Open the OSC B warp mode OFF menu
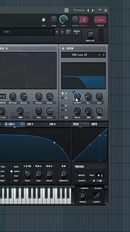This screenshot has width=130, height=232. pos(20,117)
